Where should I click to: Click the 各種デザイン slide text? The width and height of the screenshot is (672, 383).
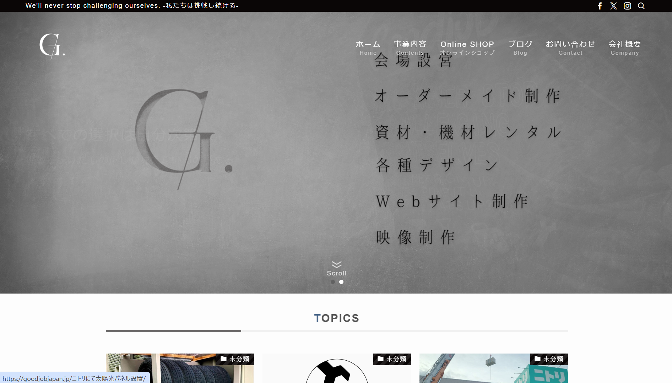click(437, 165)
